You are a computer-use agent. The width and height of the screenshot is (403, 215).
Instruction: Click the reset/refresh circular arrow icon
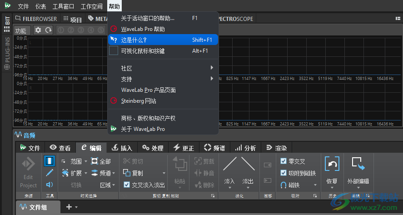[48, 30]
